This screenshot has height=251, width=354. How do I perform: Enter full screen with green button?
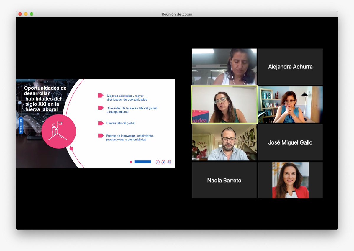tap(32, 14)
